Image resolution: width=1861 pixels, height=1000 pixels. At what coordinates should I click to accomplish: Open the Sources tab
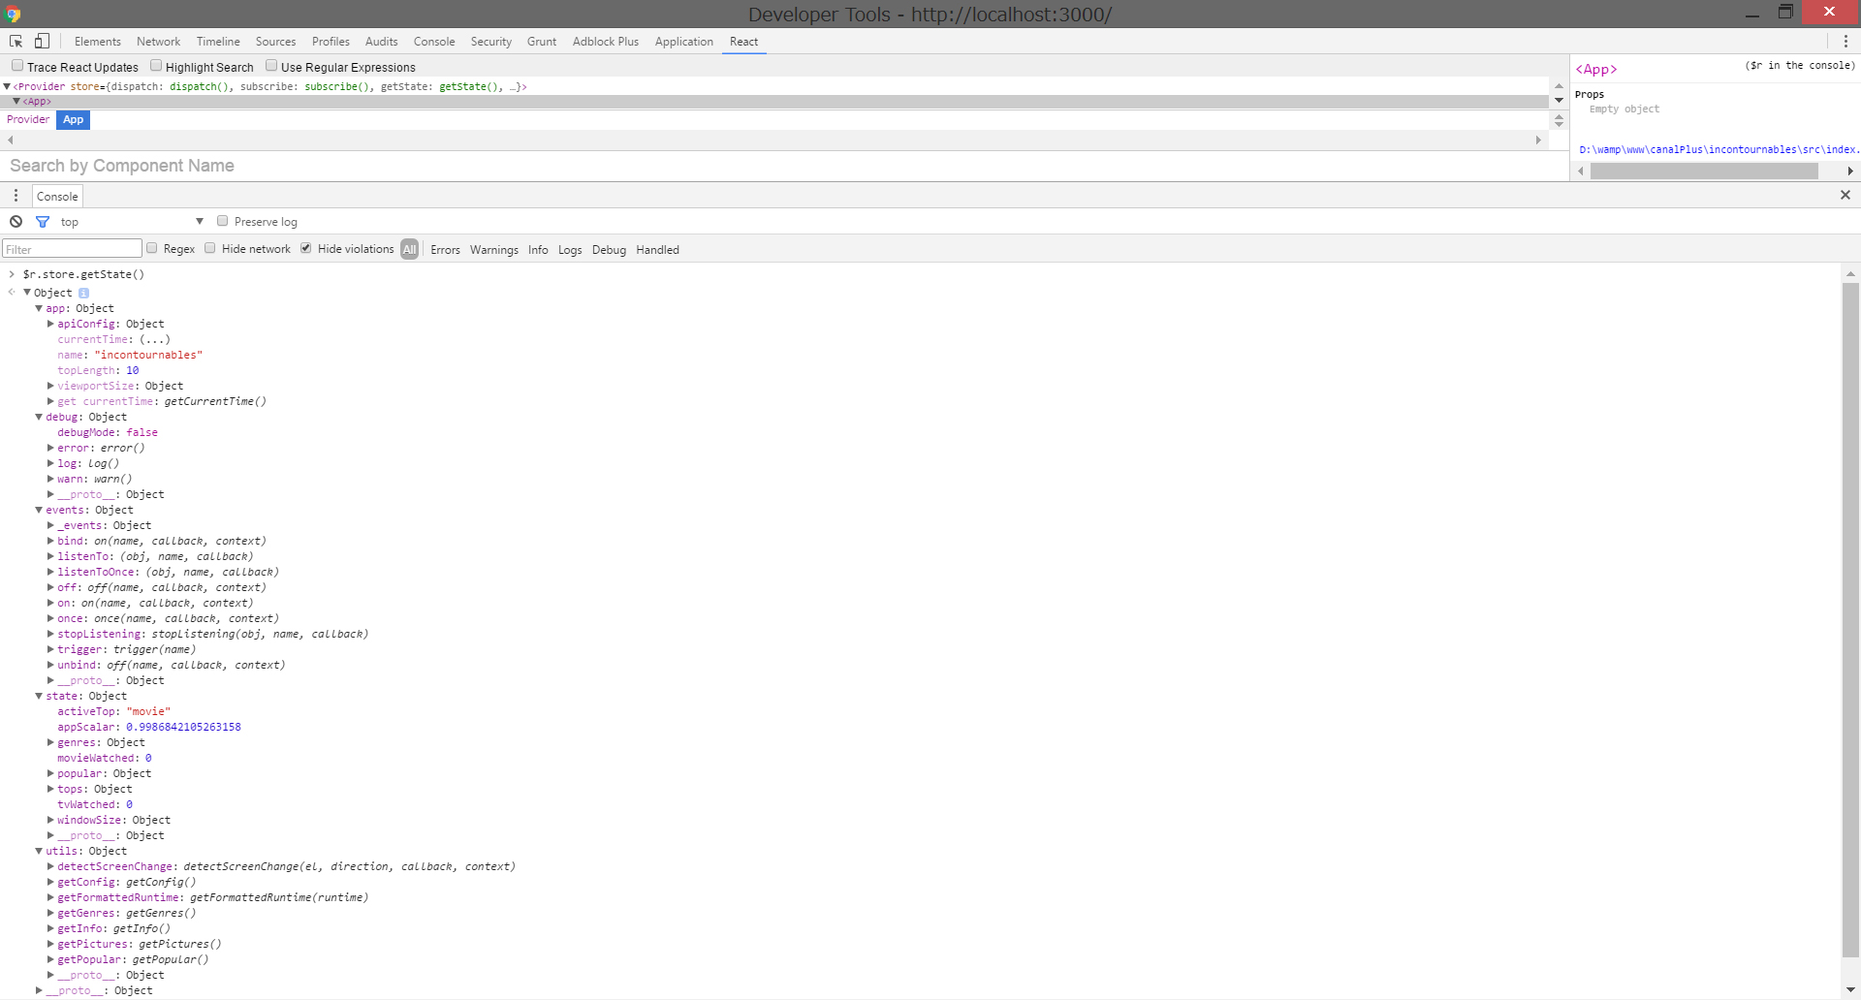pyautogui.click(x=275, y=42)
